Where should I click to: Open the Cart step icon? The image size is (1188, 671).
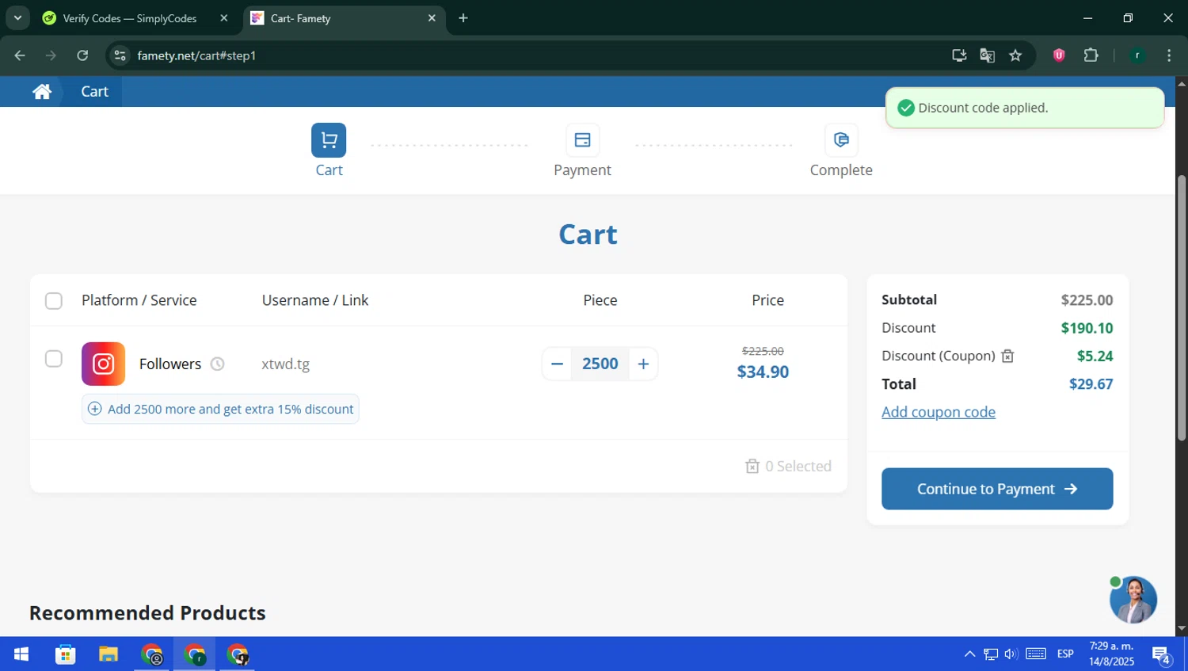(329, 140)
